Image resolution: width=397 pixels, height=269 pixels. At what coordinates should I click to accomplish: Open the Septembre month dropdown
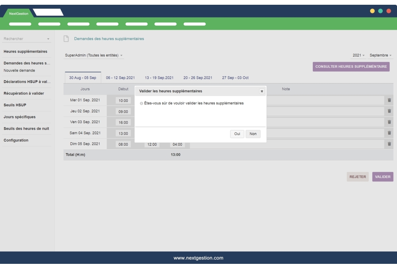click(380, 56)
